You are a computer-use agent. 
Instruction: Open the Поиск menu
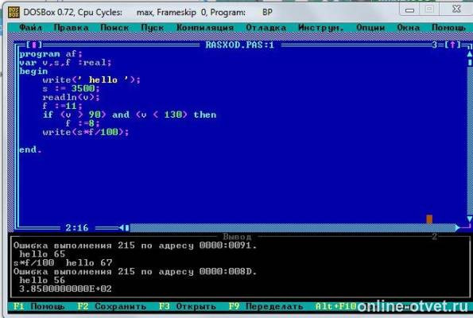coord(114,28)
